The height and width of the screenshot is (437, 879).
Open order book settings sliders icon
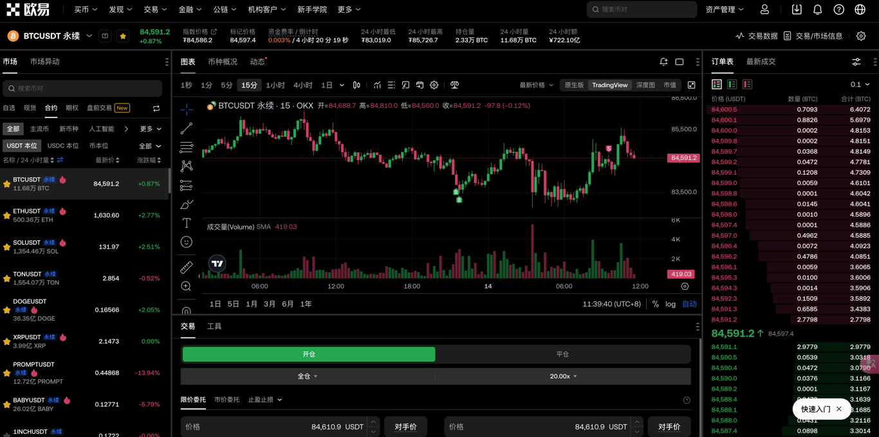[x=856, y=62]
